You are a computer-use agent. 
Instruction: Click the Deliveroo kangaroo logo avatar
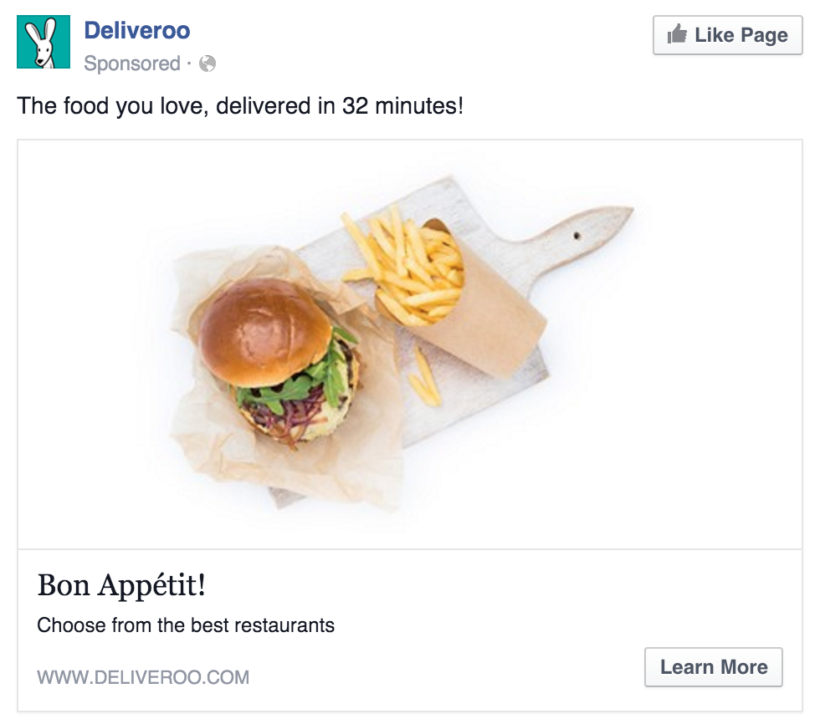(x=44, y=42)
